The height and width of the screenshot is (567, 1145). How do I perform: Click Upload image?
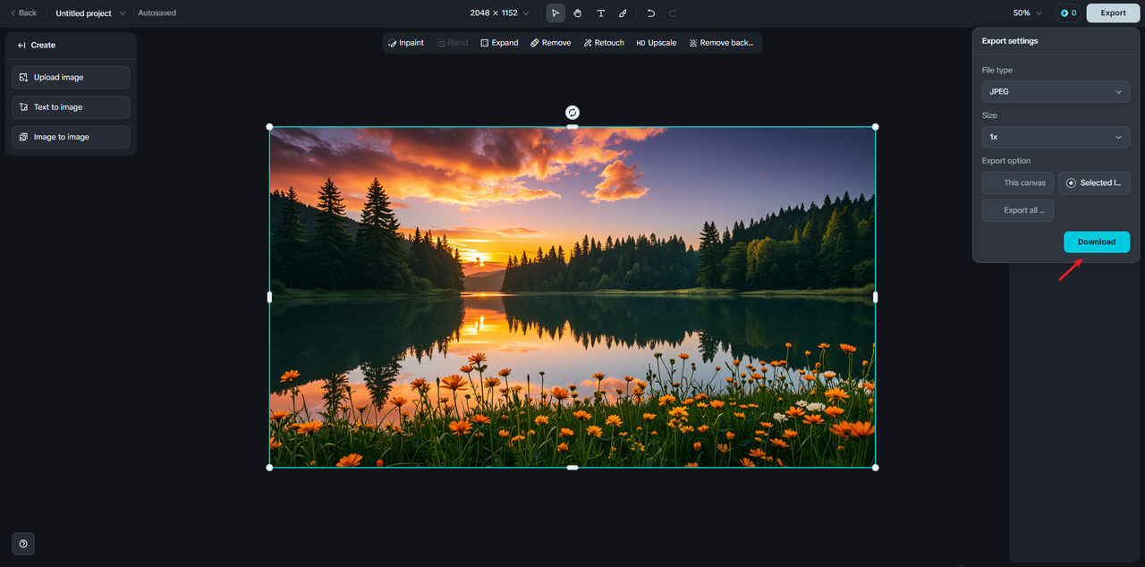click(71, 78)
